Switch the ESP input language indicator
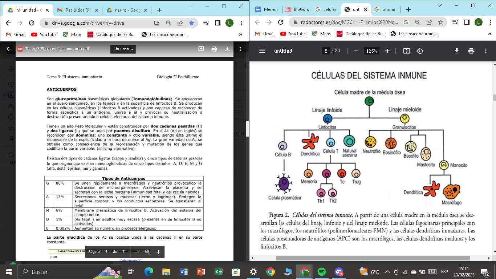The image size is (496, 279). pos(444,272)
